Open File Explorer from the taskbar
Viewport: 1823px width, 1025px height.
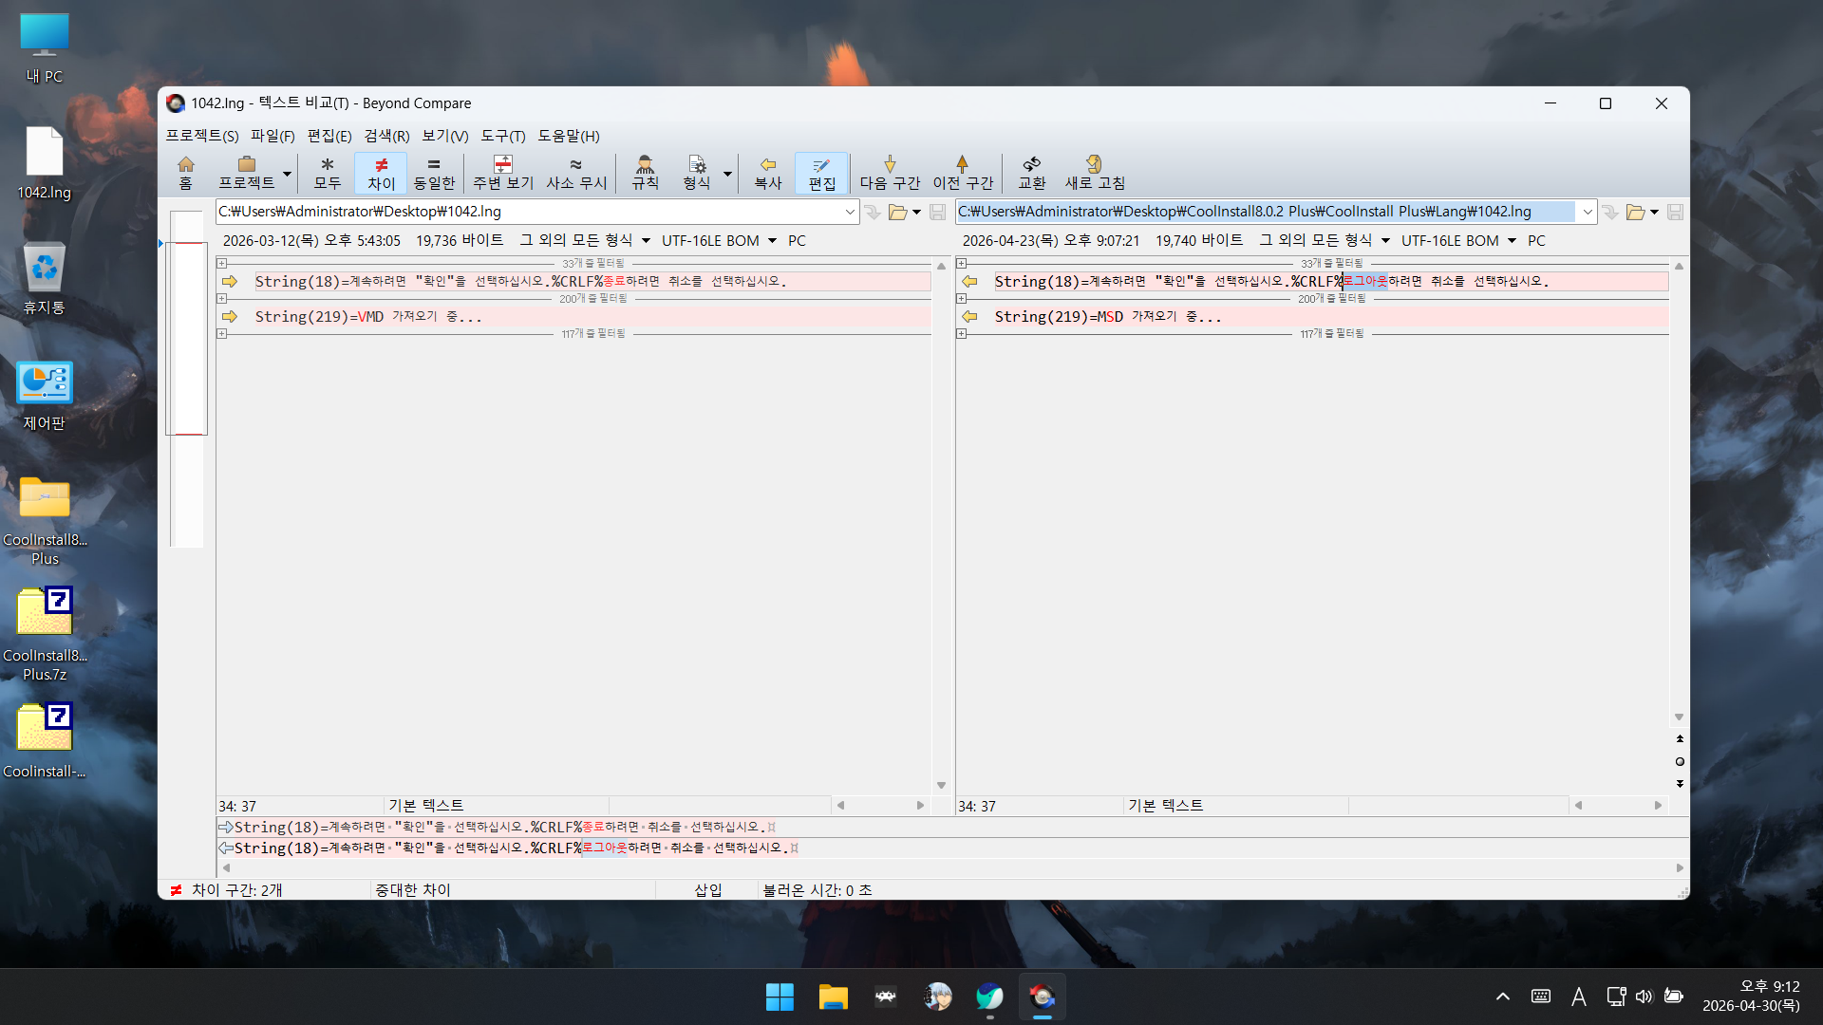833,997
